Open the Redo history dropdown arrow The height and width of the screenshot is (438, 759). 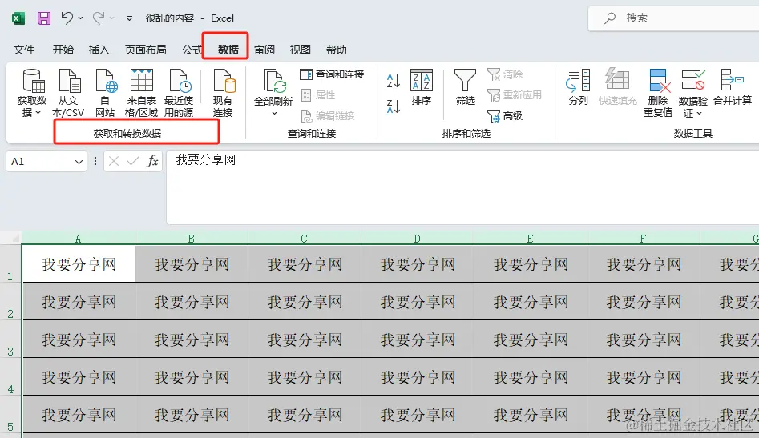point(112,18)
